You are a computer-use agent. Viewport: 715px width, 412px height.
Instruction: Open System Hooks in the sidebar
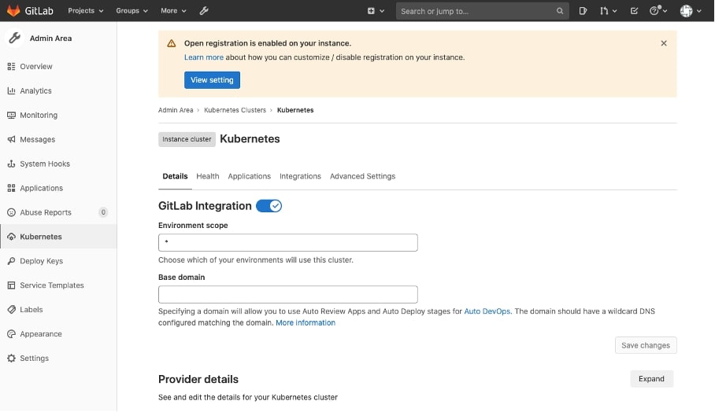(45, 164)
